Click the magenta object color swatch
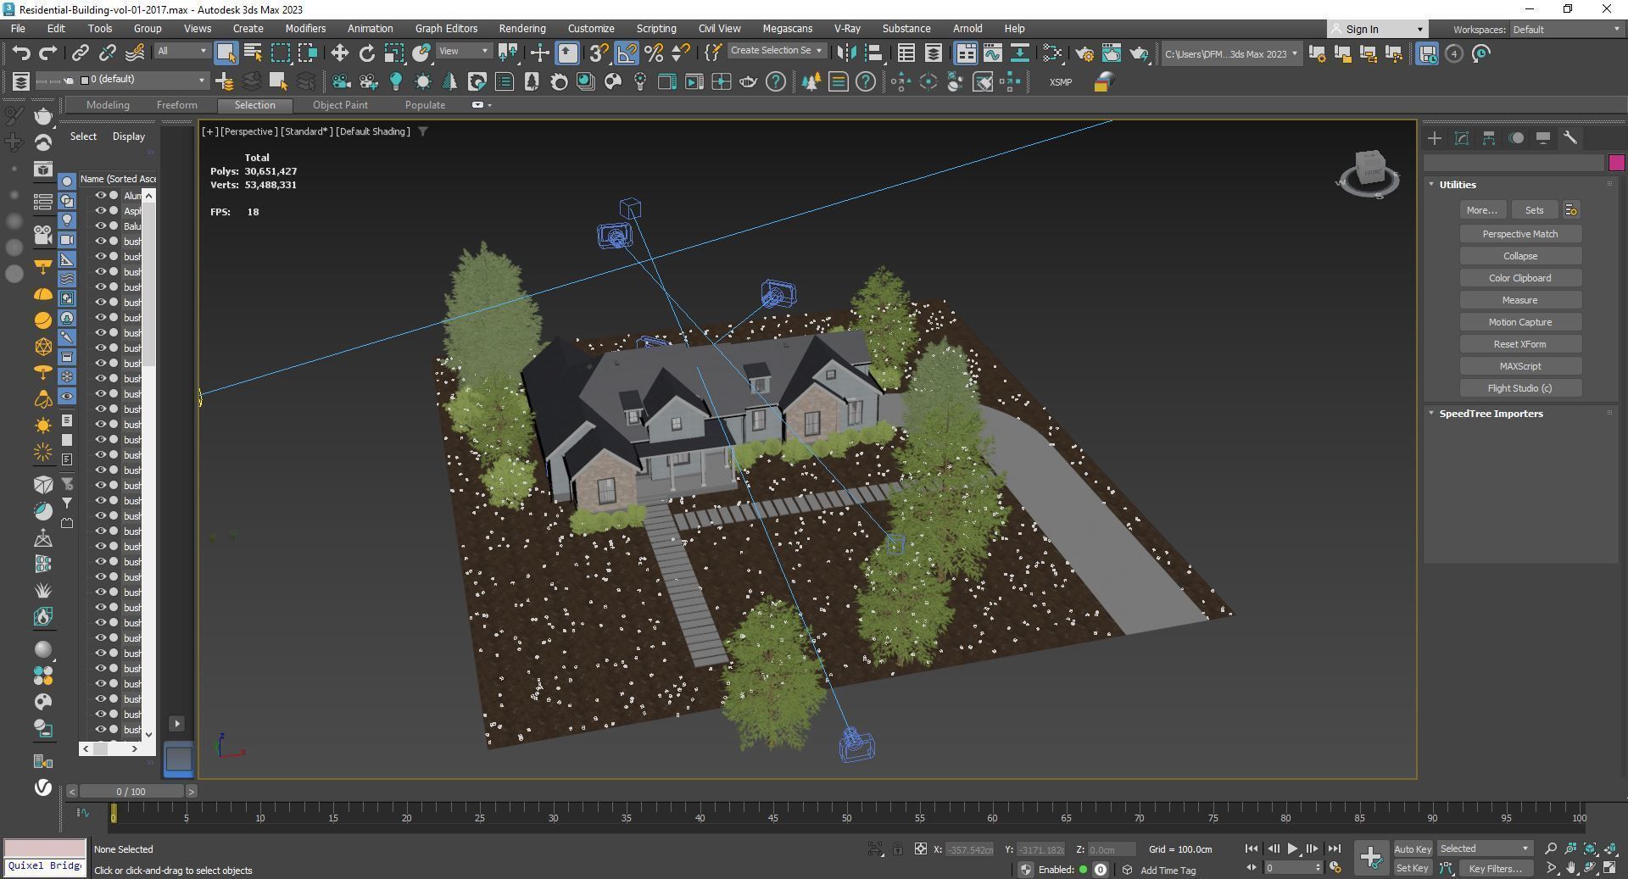The image size is (1628, 879). 1616,163
